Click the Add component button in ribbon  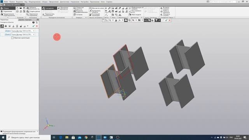(x=33, y=8)
